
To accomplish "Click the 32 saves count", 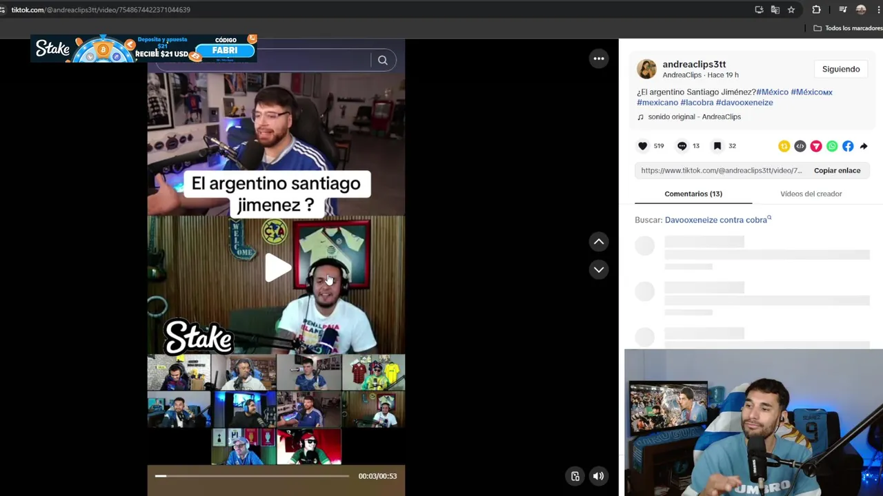I will 732,146.
